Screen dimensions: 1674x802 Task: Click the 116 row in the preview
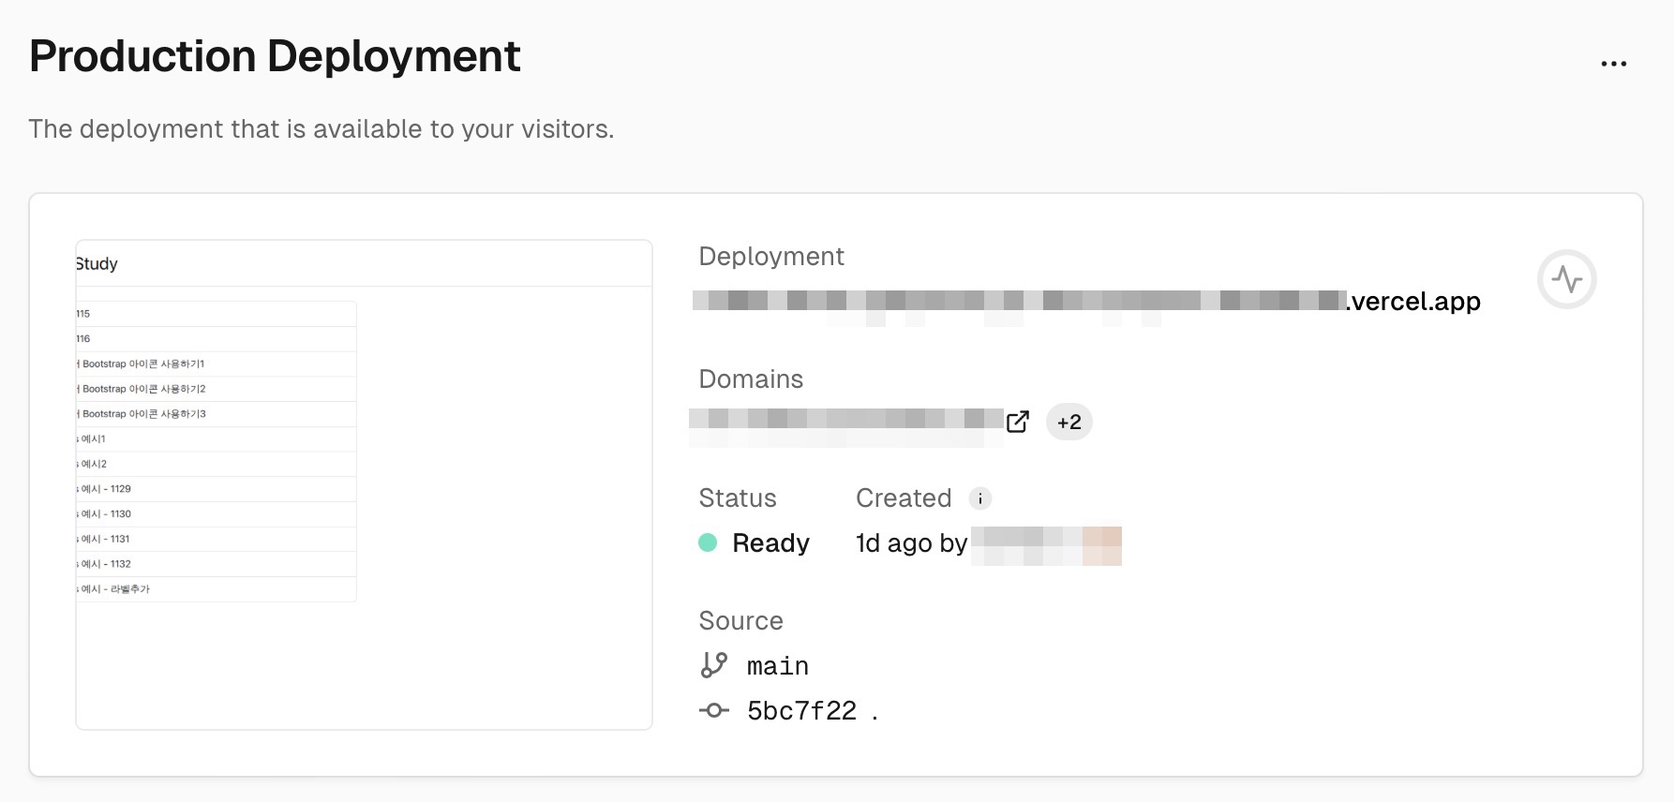(x=84, y=338)
